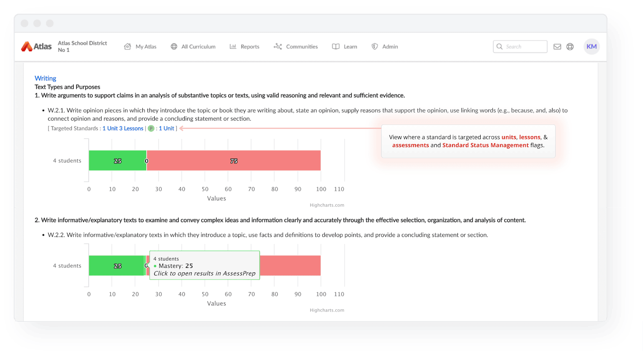The image size is (643, 351).
Task: Open the All Curriculum menu
Action: pos(198,47)
